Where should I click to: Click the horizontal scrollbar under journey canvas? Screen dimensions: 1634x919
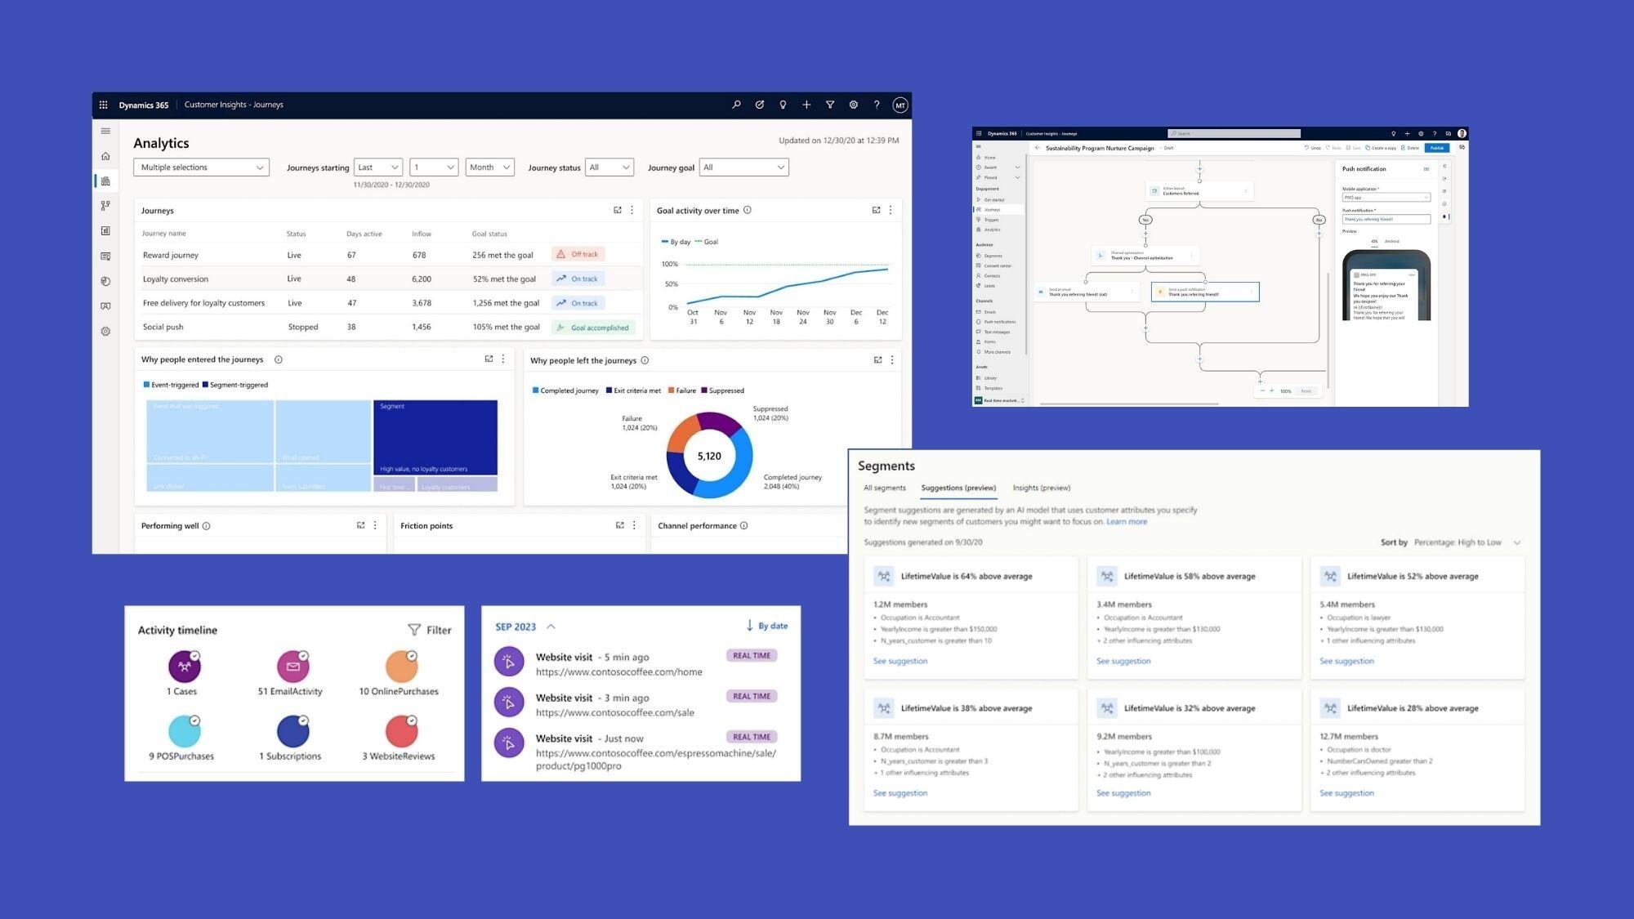[1128, 404]
